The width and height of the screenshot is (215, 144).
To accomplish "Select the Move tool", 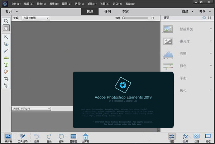I will [x=6, y=85].
